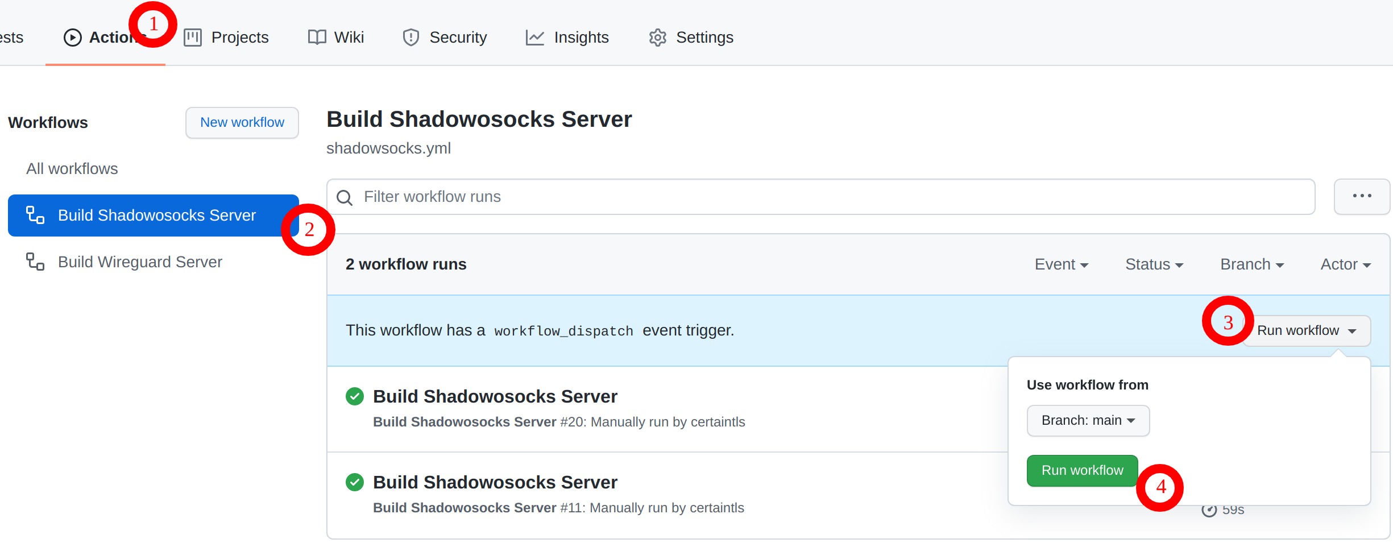Open Build Shadowosocks Server run #11 title

[x=495, y=482]
